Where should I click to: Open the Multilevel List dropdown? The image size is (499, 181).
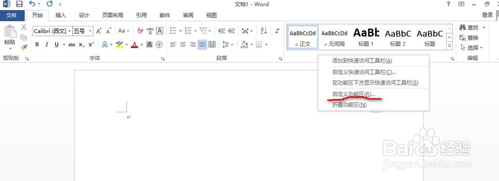tap(205, 31)
